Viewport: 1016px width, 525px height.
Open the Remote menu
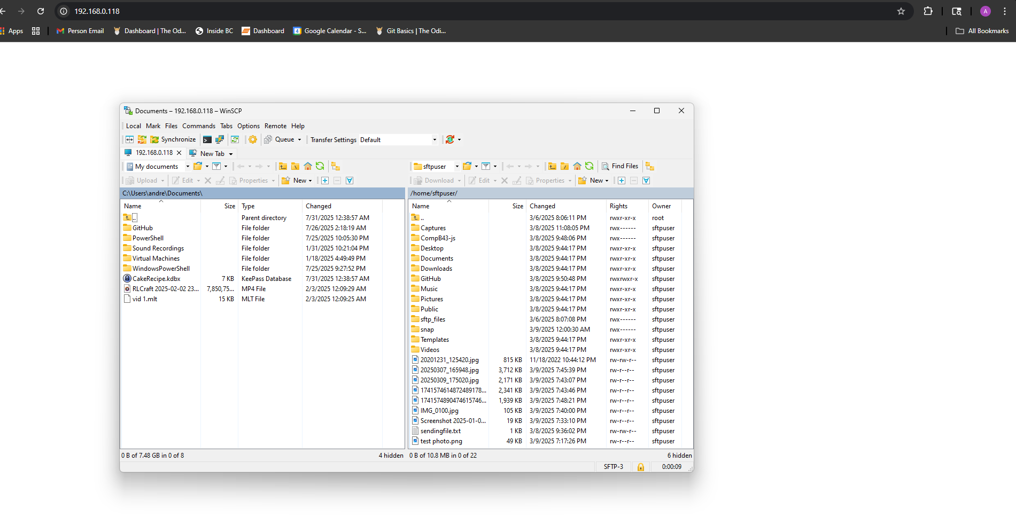(275, 126)
